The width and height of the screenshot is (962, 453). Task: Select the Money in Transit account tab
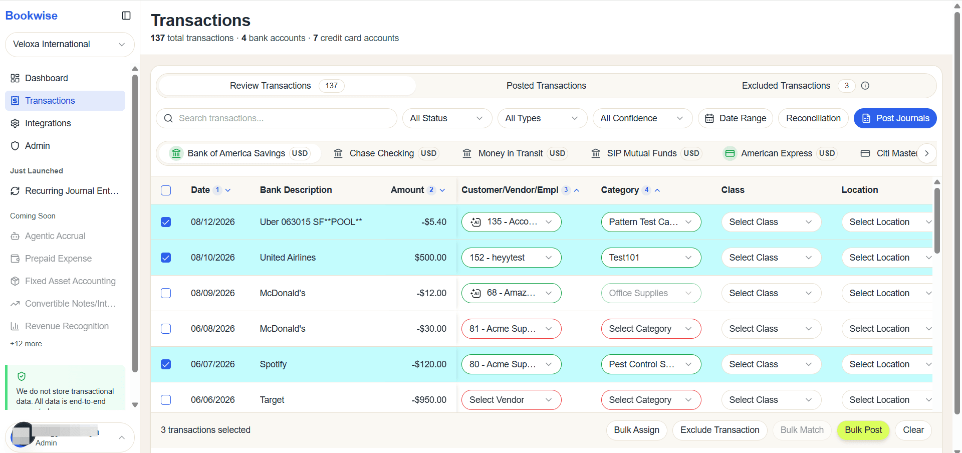pos(515,153)
